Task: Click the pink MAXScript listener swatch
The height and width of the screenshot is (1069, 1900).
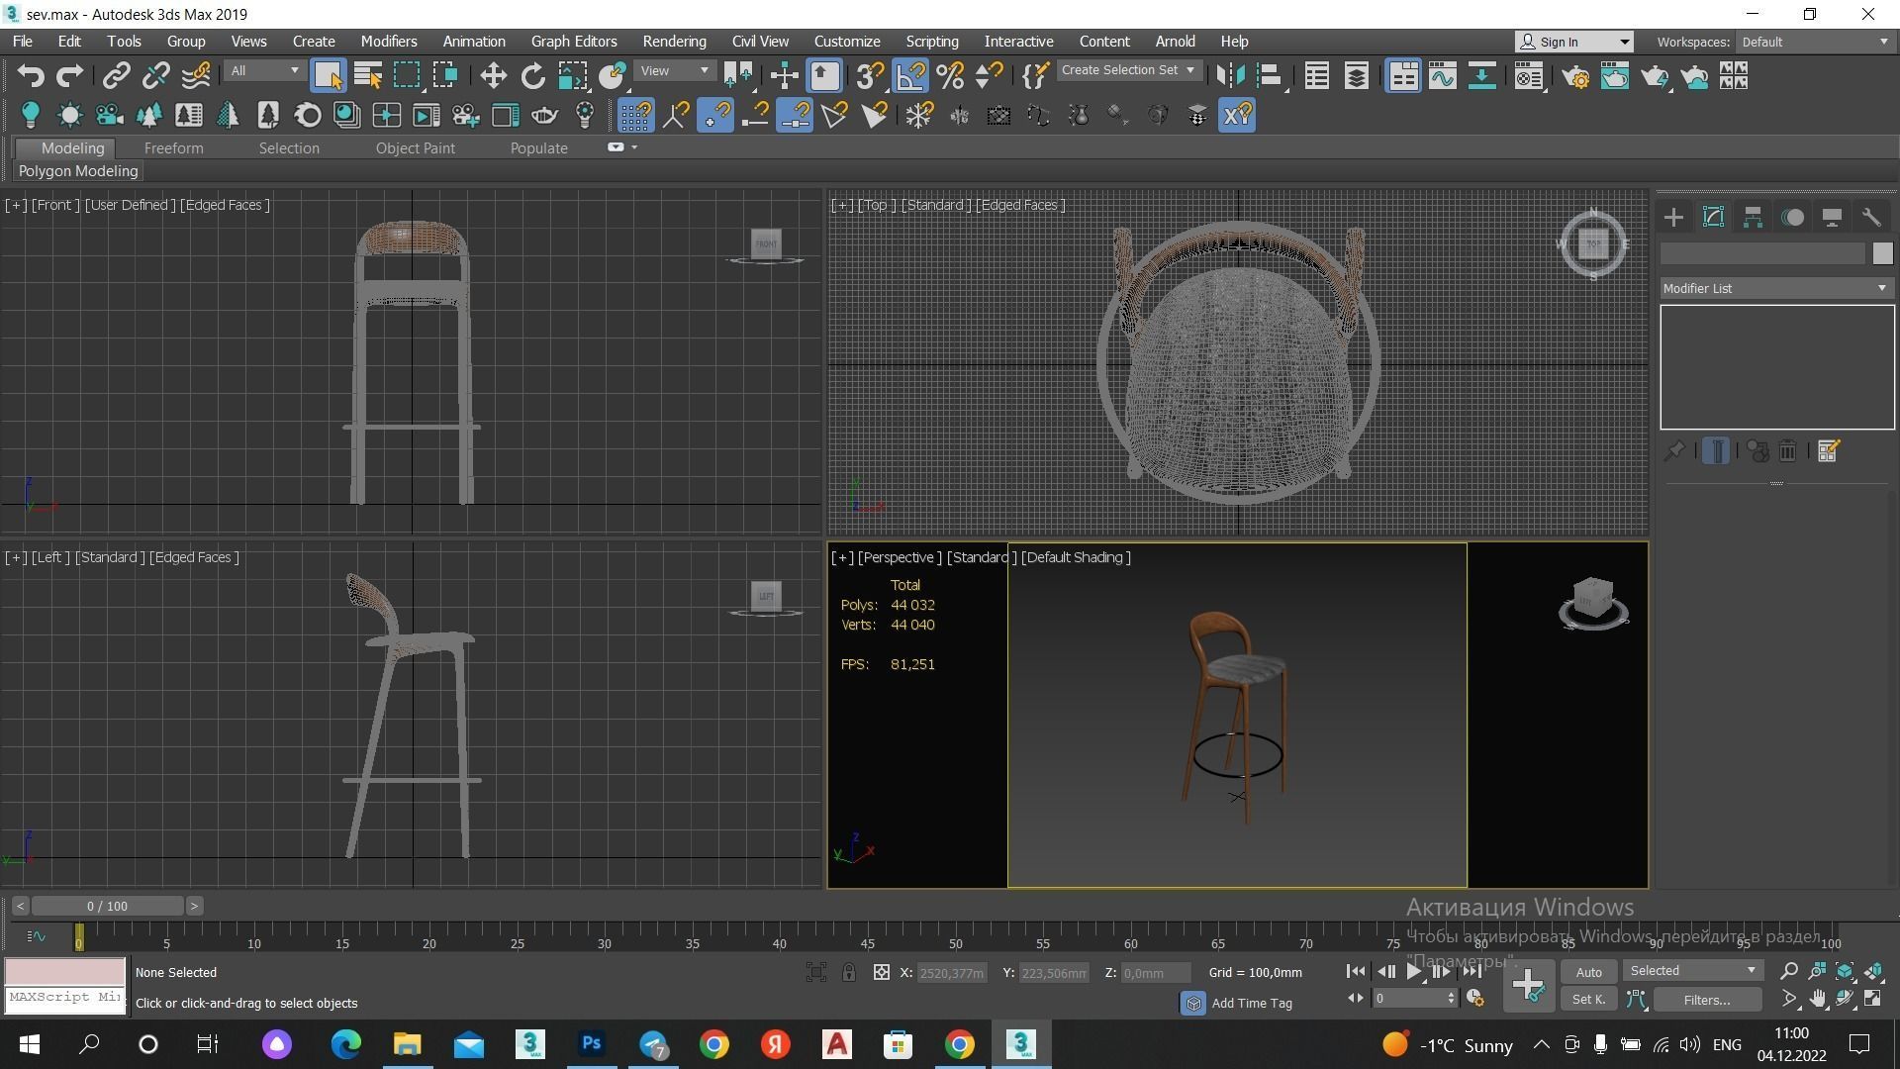Action: click(x=65, y=971)
